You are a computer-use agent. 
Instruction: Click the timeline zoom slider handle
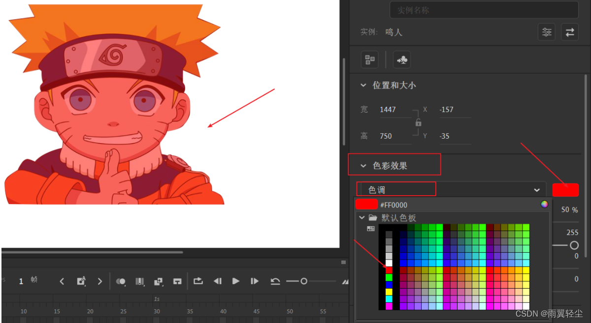304,281
